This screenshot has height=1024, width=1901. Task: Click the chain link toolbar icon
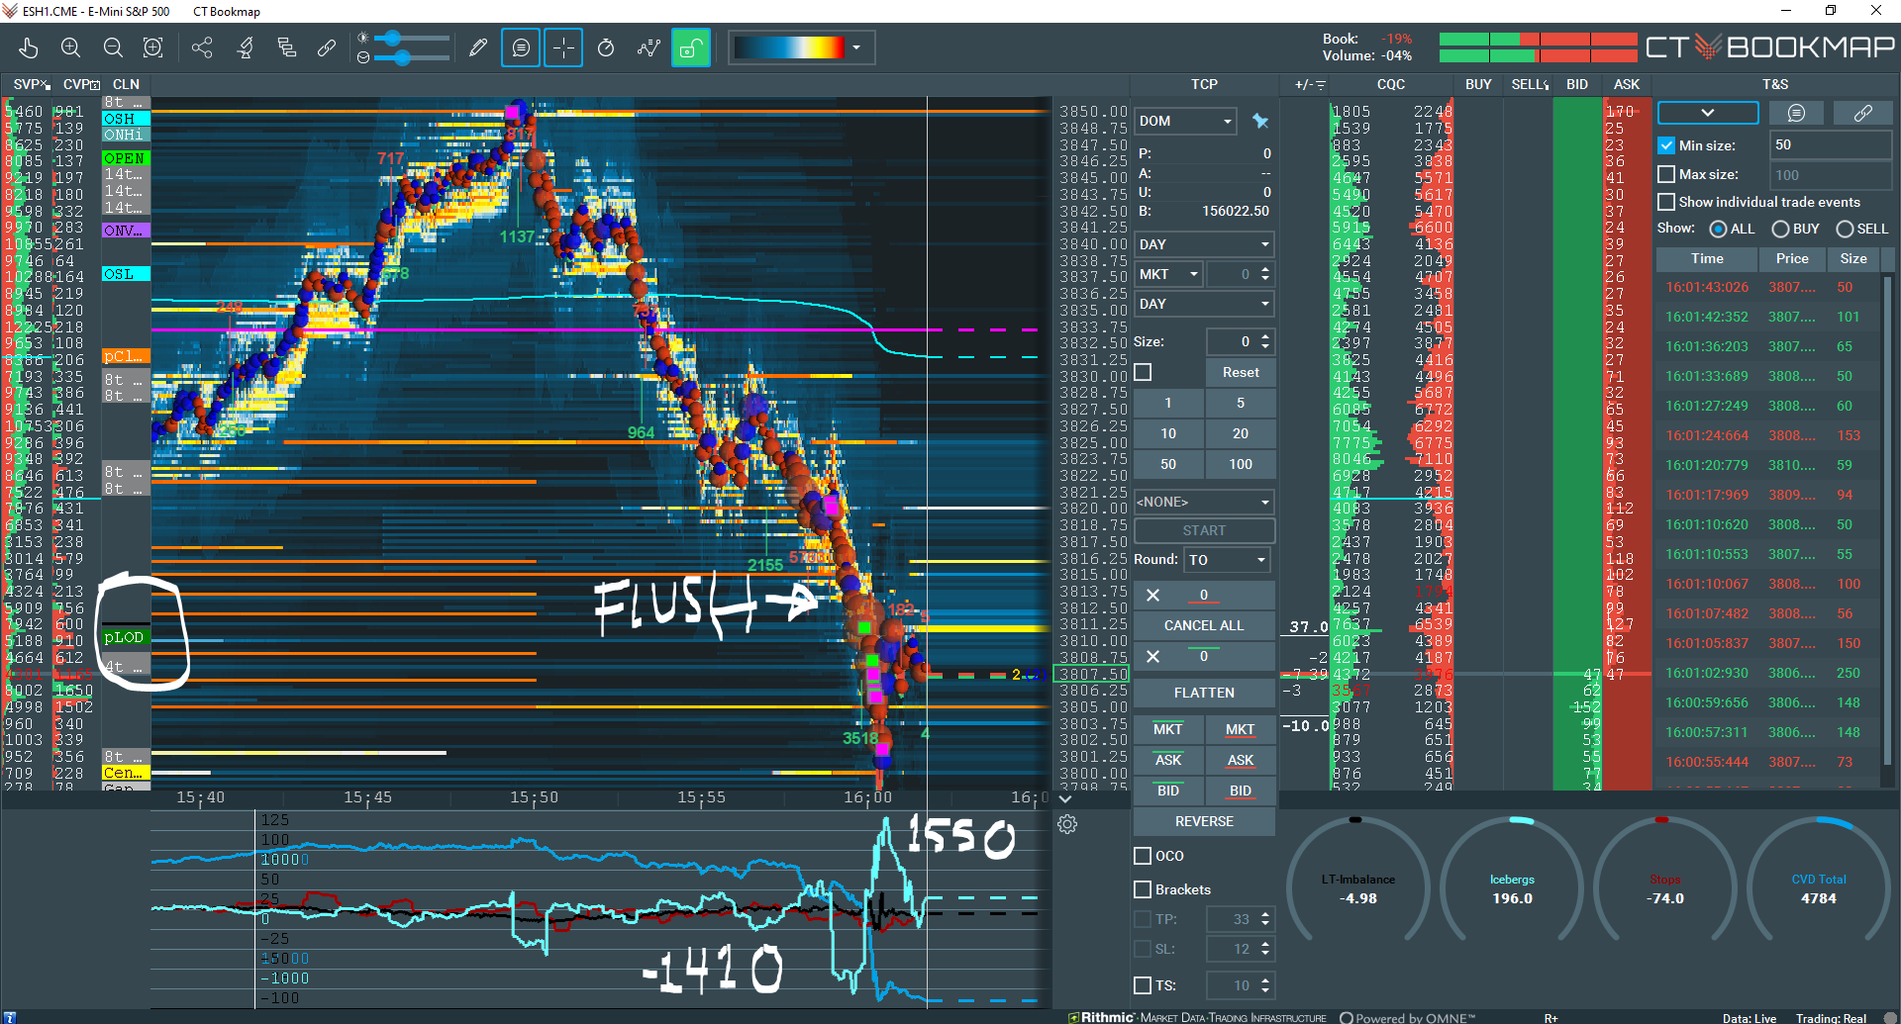click(x=327, y=47)
